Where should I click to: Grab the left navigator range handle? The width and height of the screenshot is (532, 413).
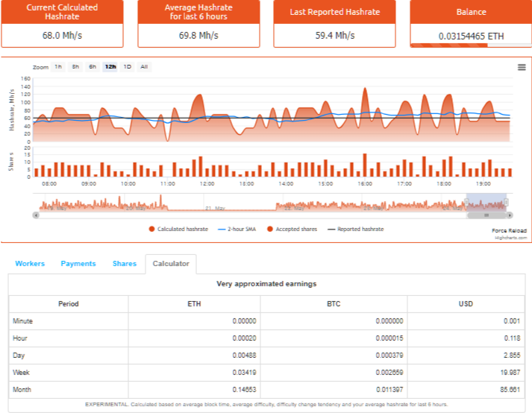click(466, 203)
